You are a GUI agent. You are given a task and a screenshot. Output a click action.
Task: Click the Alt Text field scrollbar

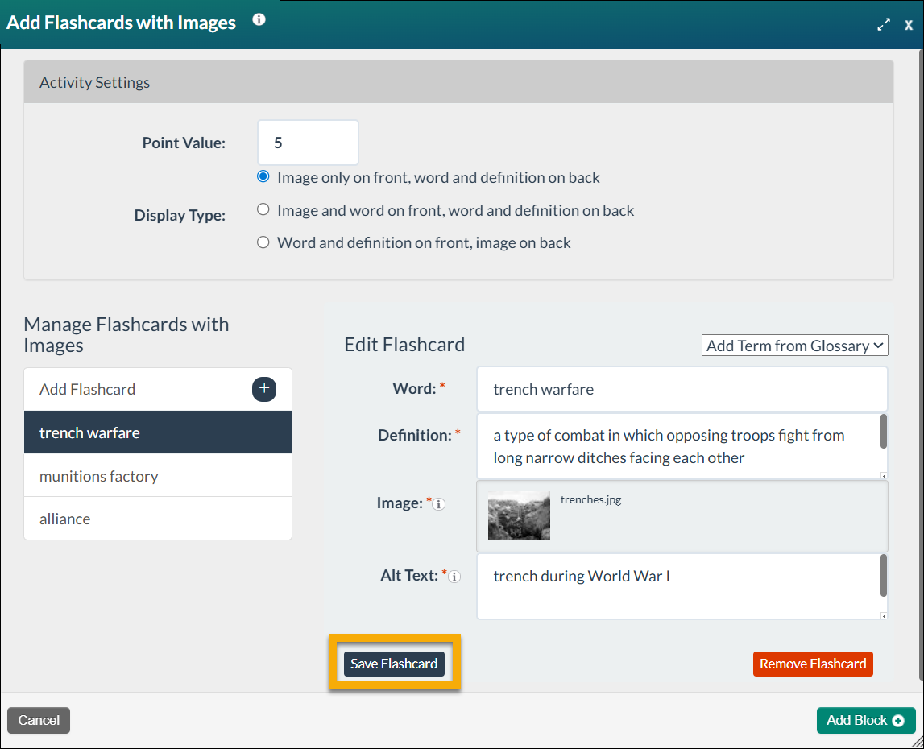click(884, 575)
